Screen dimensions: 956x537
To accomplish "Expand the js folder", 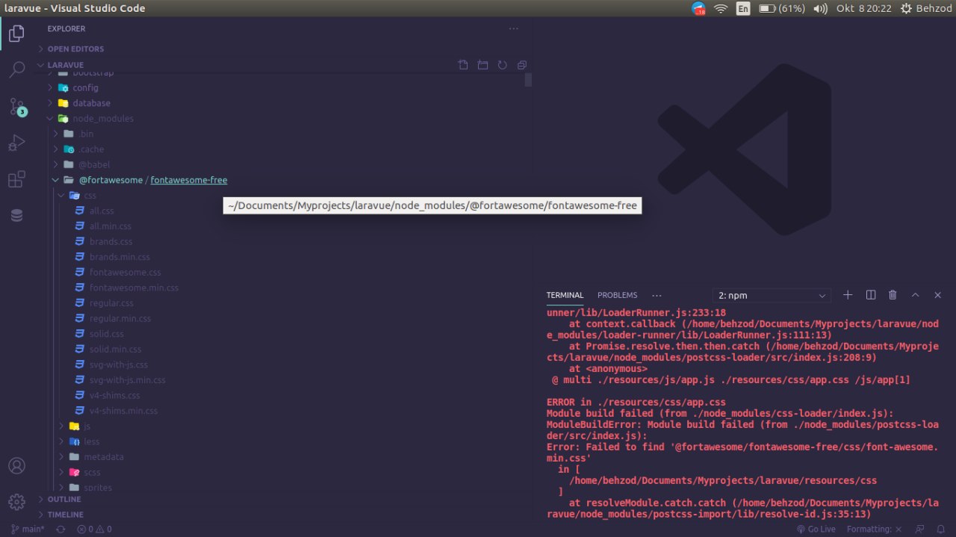I will coord(87,426).
